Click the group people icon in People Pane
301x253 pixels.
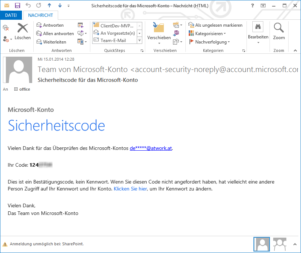point(280,244)
